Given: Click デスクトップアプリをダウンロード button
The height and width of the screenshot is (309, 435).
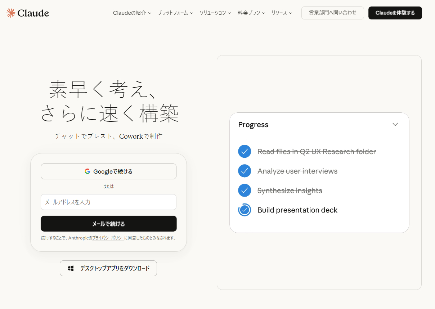Looking at the screenshot, I should [x=108, y=268].
